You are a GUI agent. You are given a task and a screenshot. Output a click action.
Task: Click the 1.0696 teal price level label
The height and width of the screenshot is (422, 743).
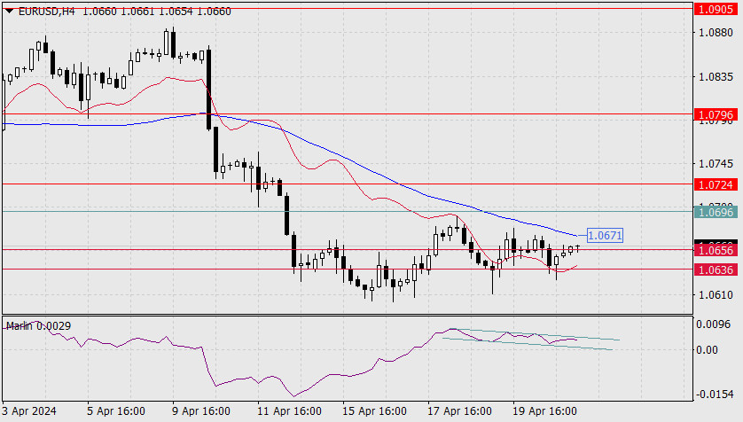pyautogui.click(x=716, y=212)
